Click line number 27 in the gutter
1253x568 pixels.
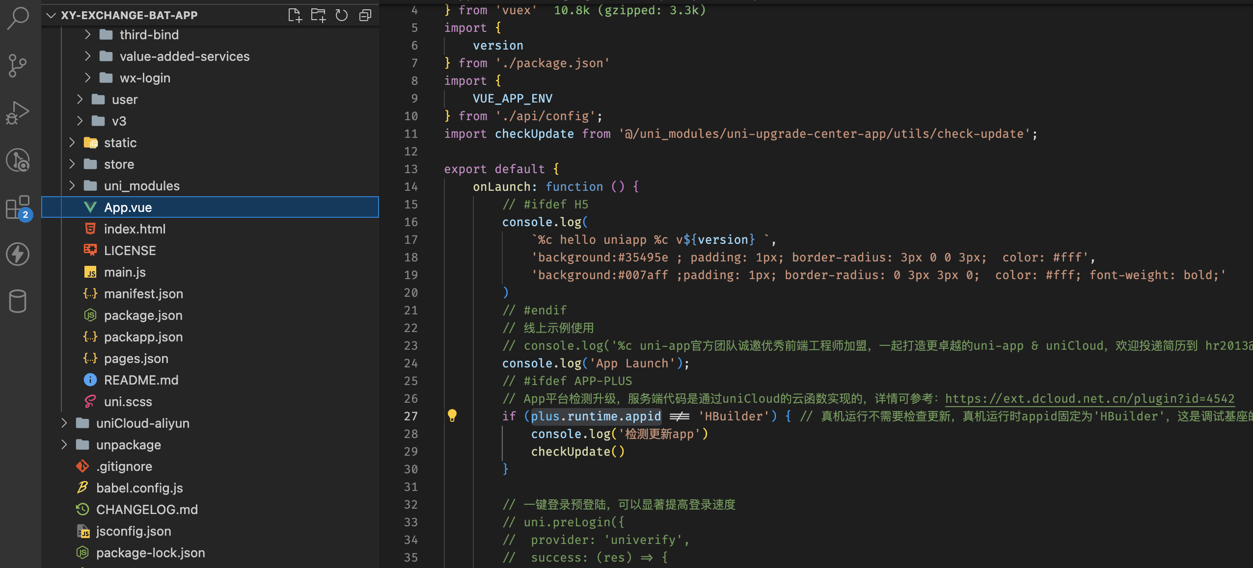point(411,416)
